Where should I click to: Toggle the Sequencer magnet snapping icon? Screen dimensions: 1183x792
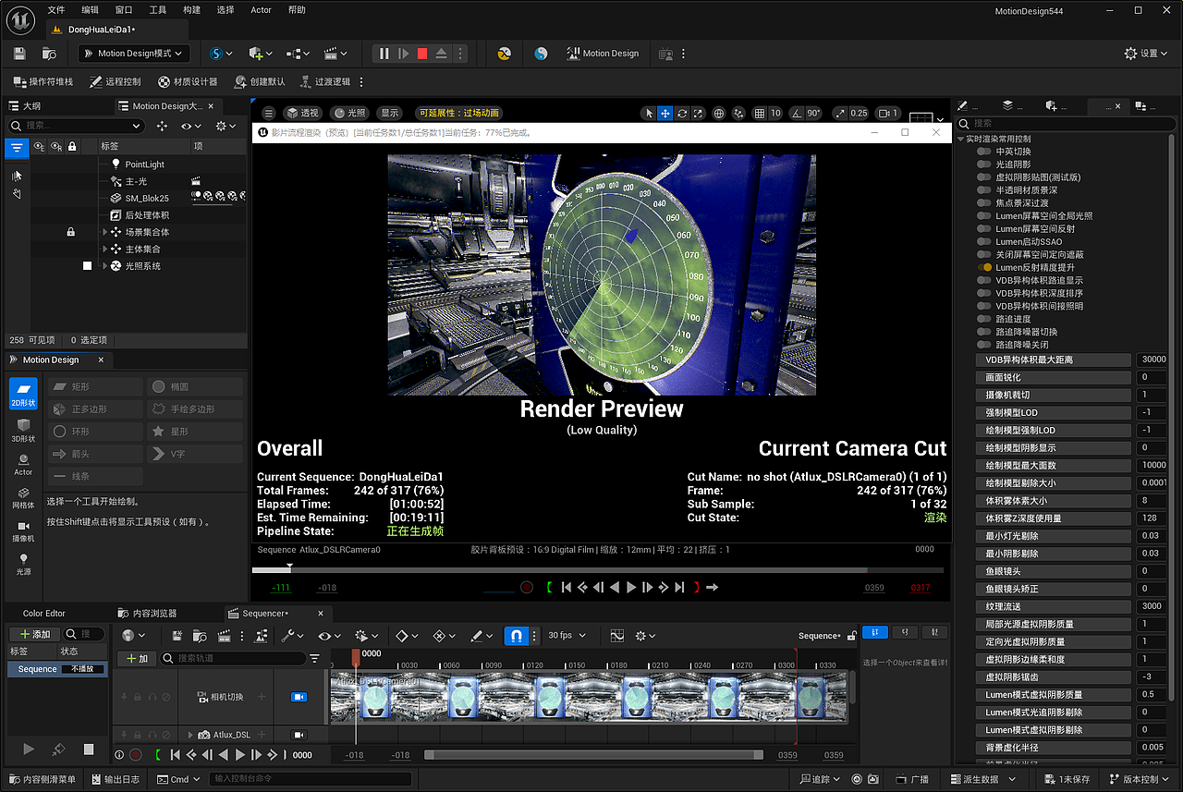click(x=517, y=636)
